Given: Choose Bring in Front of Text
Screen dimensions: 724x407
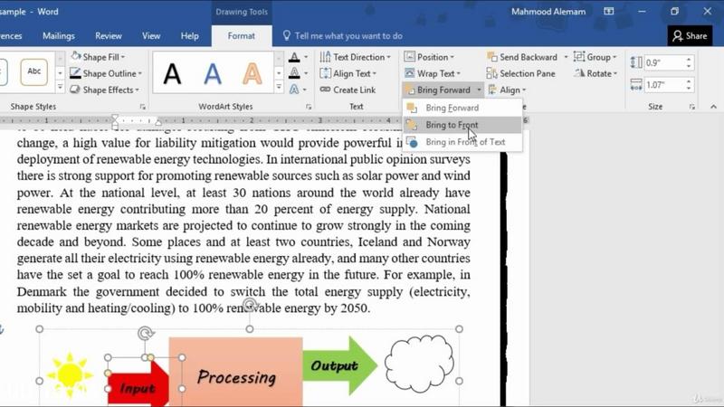Looking at the screenshot, I should click(x=462, y=142).
